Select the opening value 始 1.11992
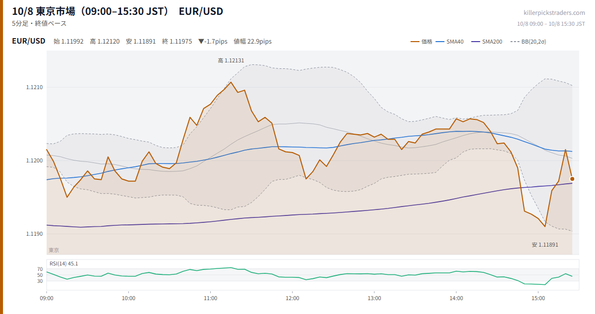This screenshot has width=595, height=314. coord(69,42)
